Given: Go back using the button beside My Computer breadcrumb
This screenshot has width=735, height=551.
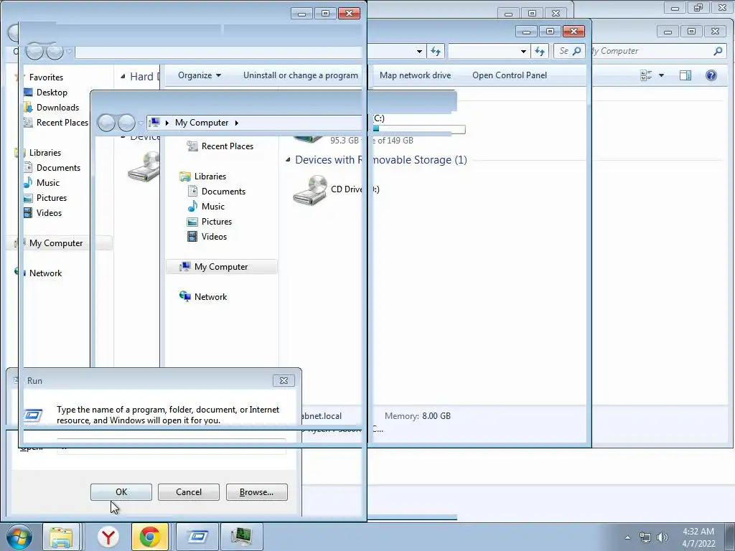Looking at the screenshot, I should 106,123.
